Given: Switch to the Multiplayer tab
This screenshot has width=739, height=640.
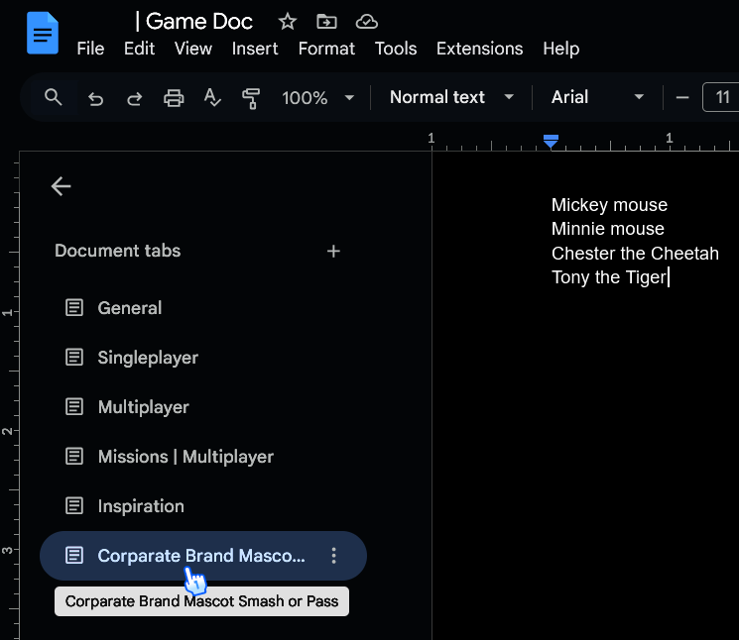Looking at the screenshot, I should pos(203,406).
